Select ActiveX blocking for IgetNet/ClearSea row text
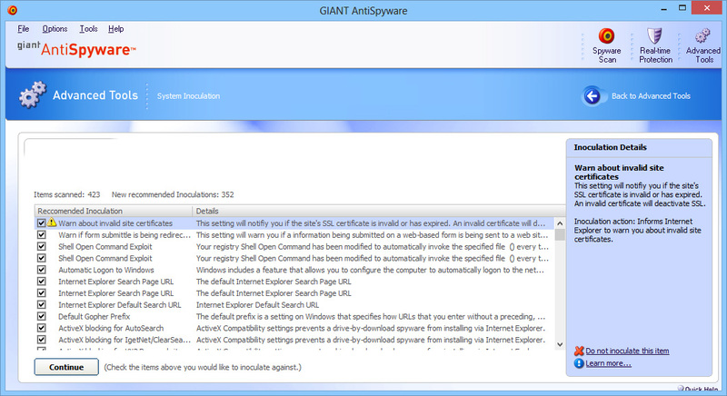This screenshot has height=396, width=727. 124,340
